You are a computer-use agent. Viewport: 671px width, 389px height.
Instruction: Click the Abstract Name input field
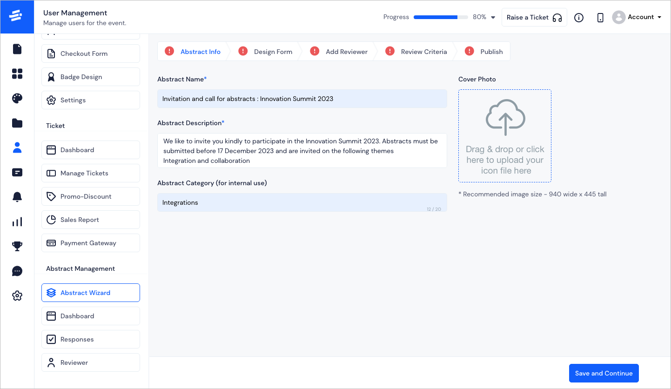click(x=302, y=99)
